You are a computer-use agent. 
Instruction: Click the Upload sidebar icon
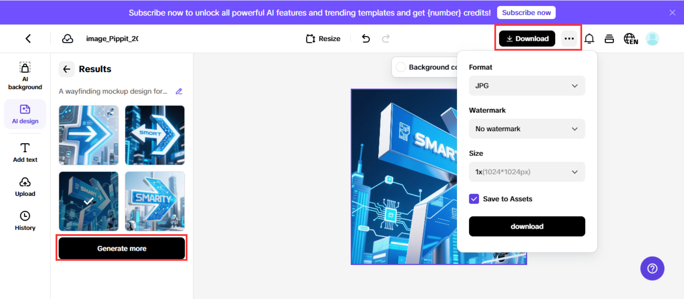point(25,187)
